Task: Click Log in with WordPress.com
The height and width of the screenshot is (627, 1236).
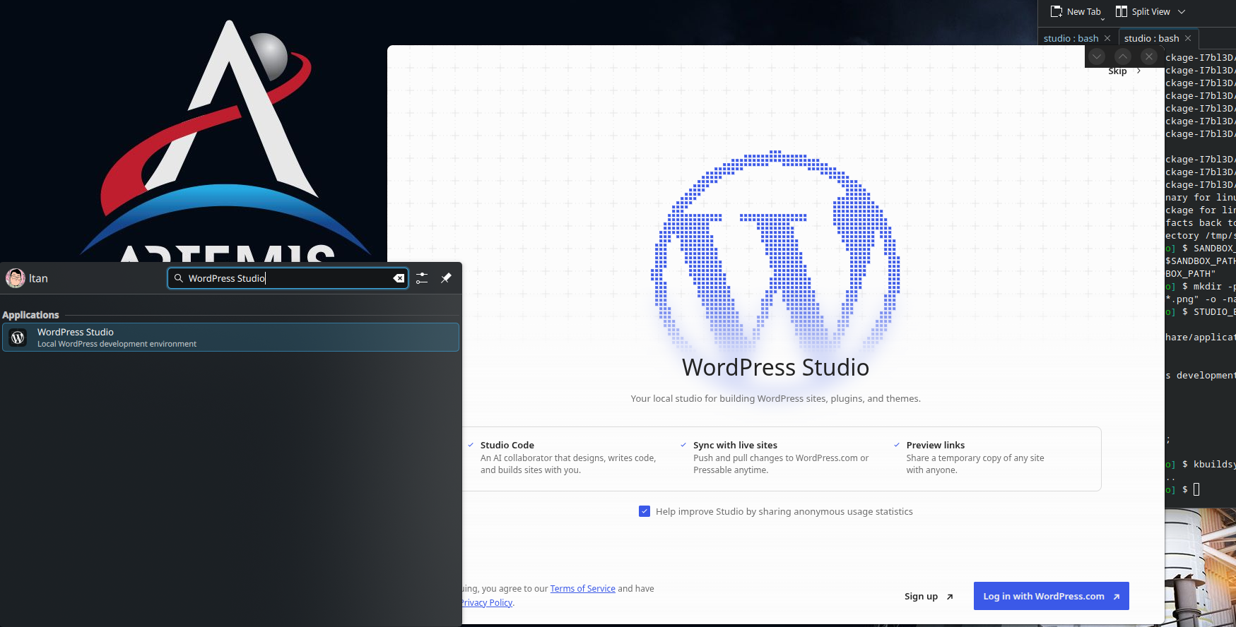Action: [1051, 596]
